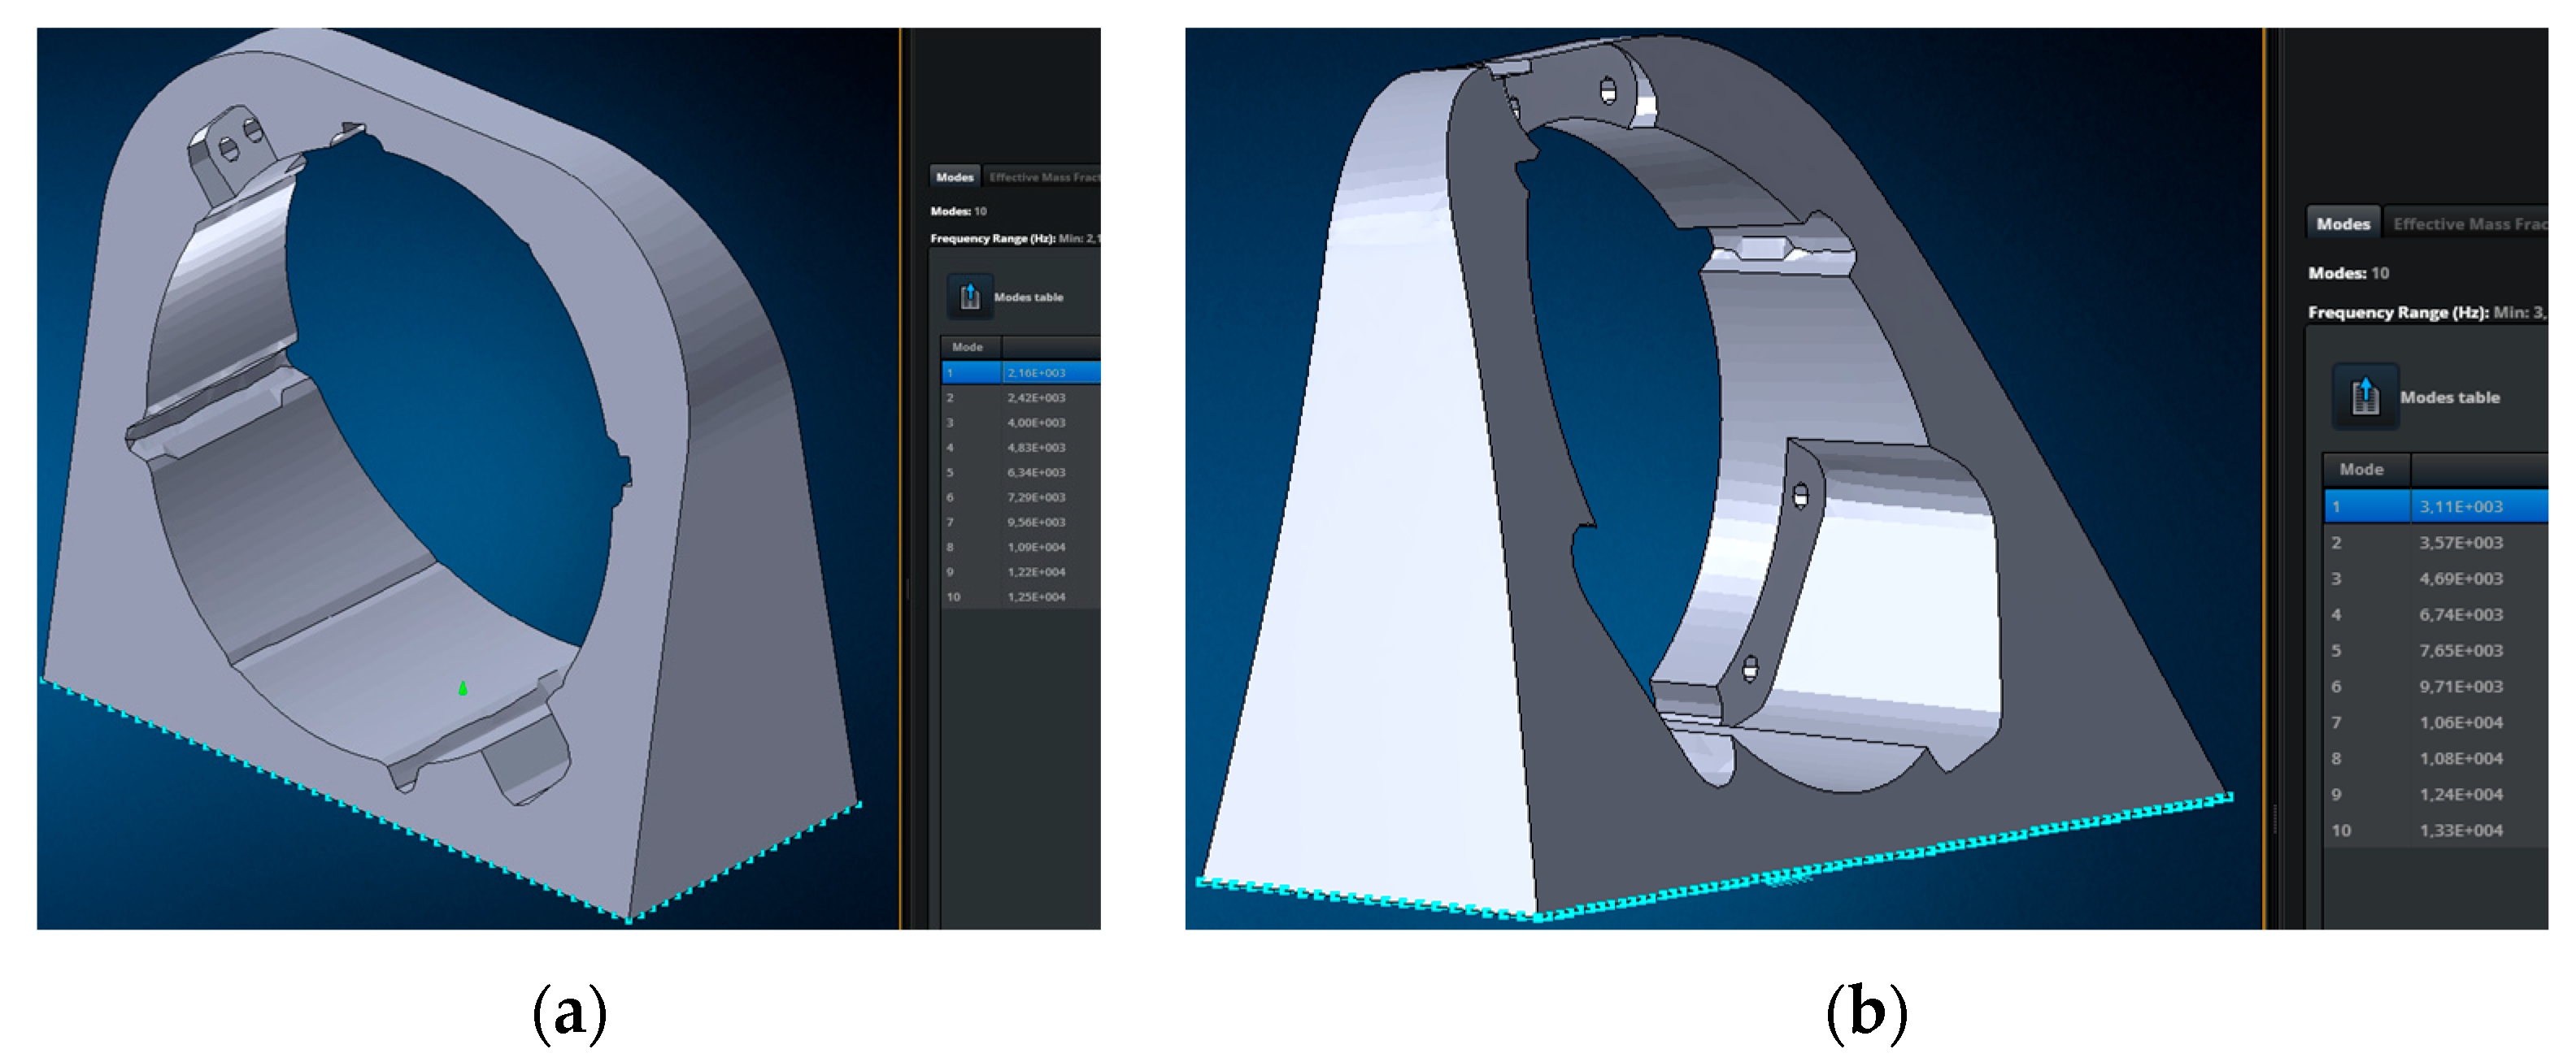The width and height of the screenshot is (2576, 1062).
Task: Switch to Effective Mass Fraction tab in (b)
Action: 2468,223
